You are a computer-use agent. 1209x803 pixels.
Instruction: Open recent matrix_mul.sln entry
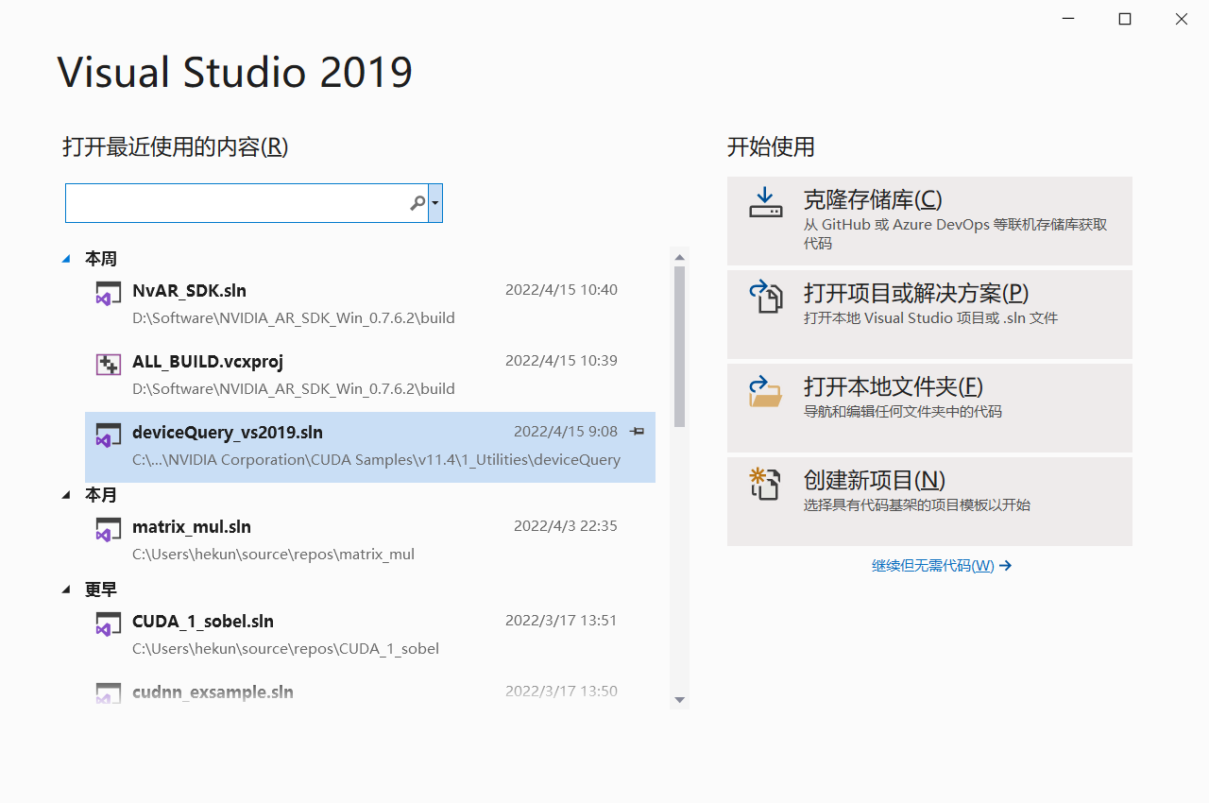(x=370, y=541)
